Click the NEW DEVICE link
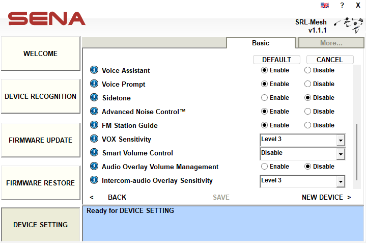Image resolution: width=366 pixels, height=243 pixels. click(326, 197)
